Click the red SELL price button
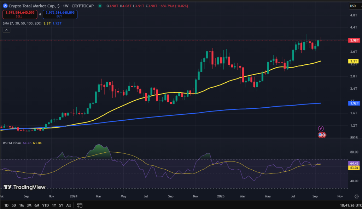 (20, 14)
